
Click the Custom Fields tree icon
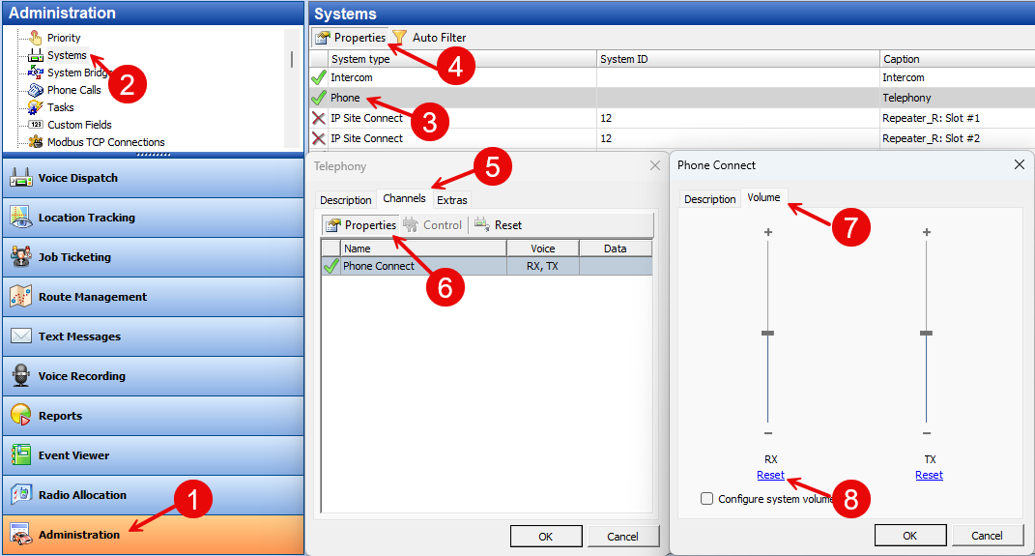tap(36, 124)
